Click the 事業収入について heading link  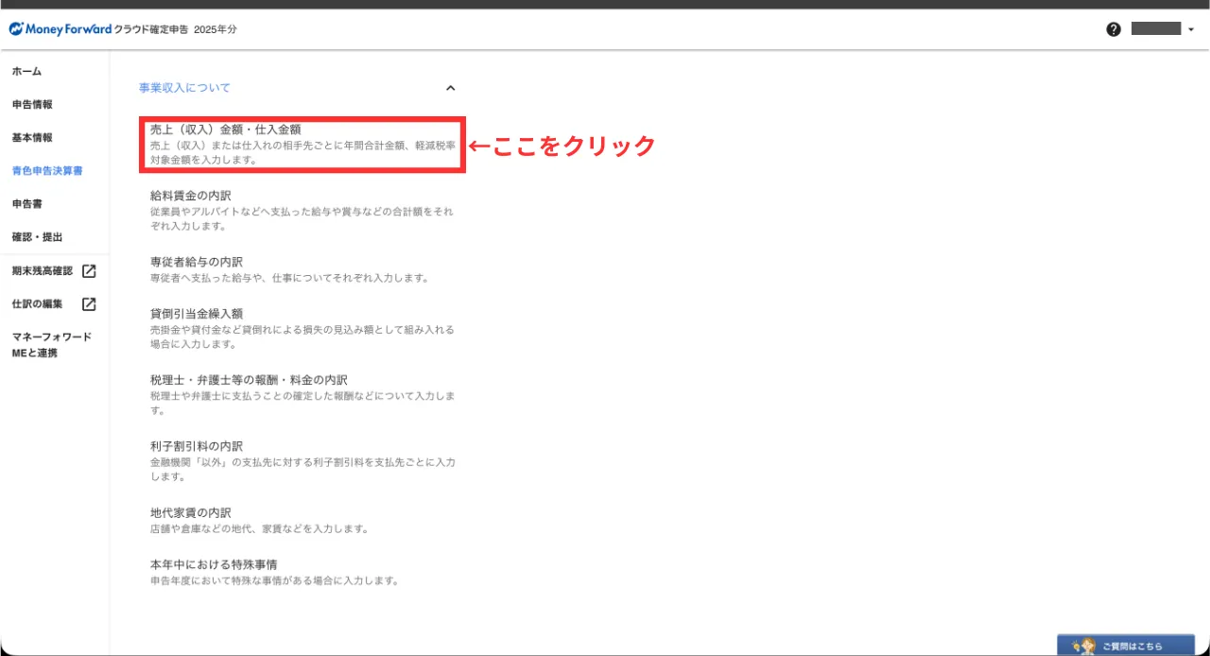[x=184, y=88]
